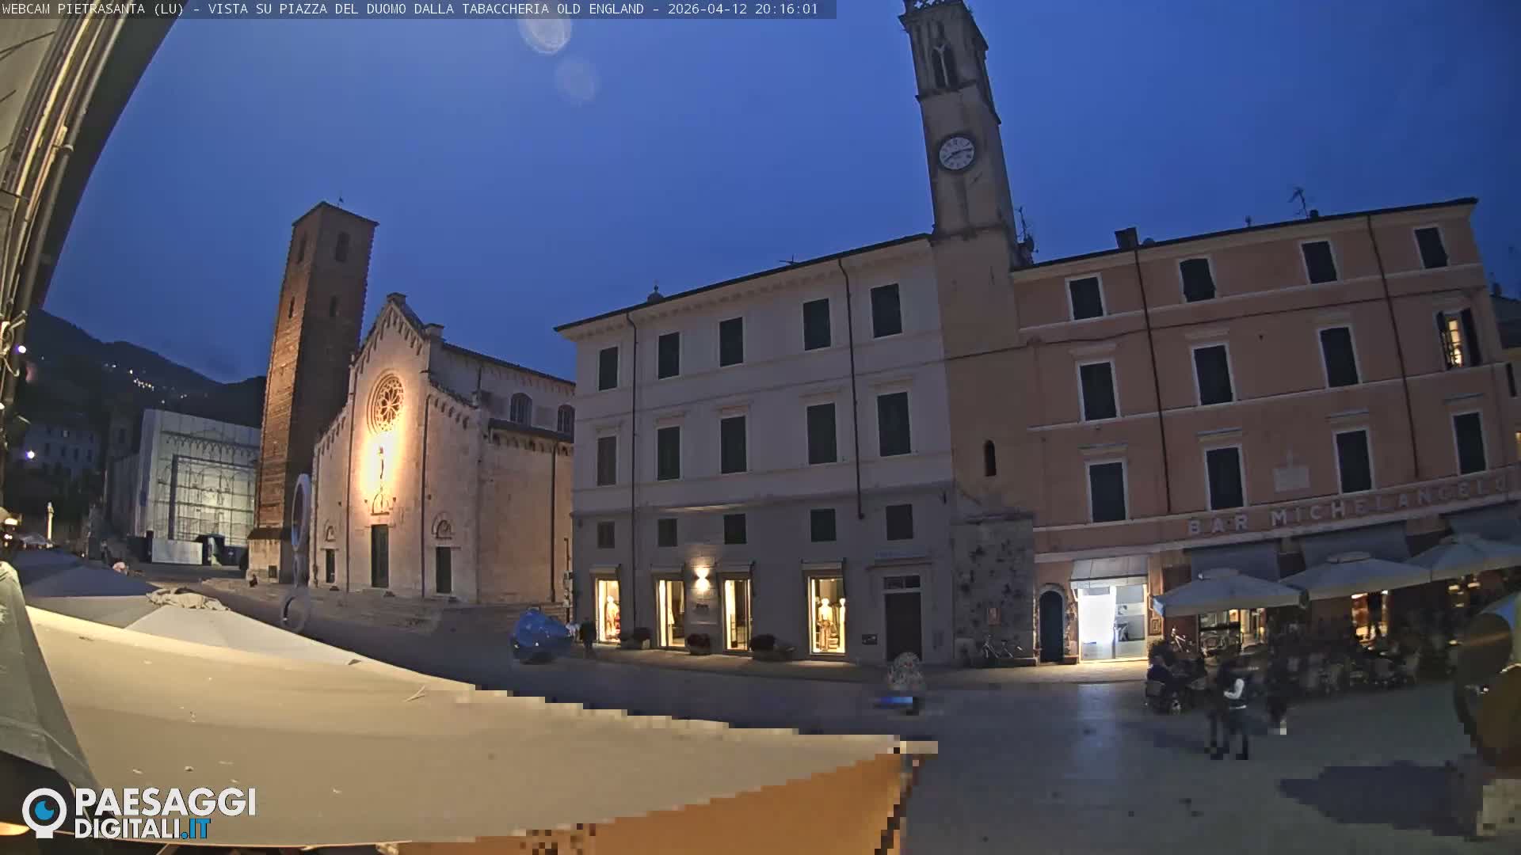Click the lit wall lamp between shop windows
Viewport: 1521px width, 855px height.
701,577
